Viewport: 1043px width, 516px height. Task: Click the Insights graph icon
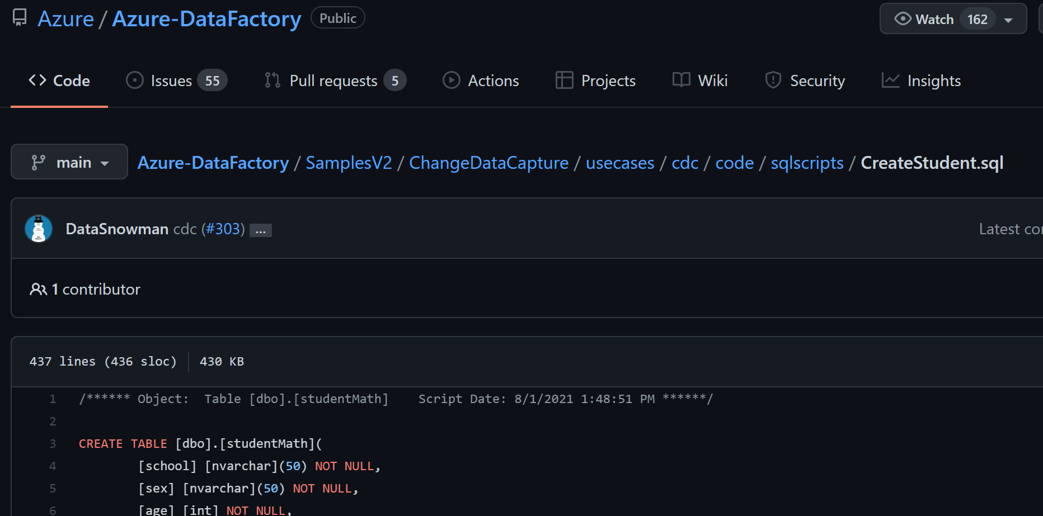(890, 80)
